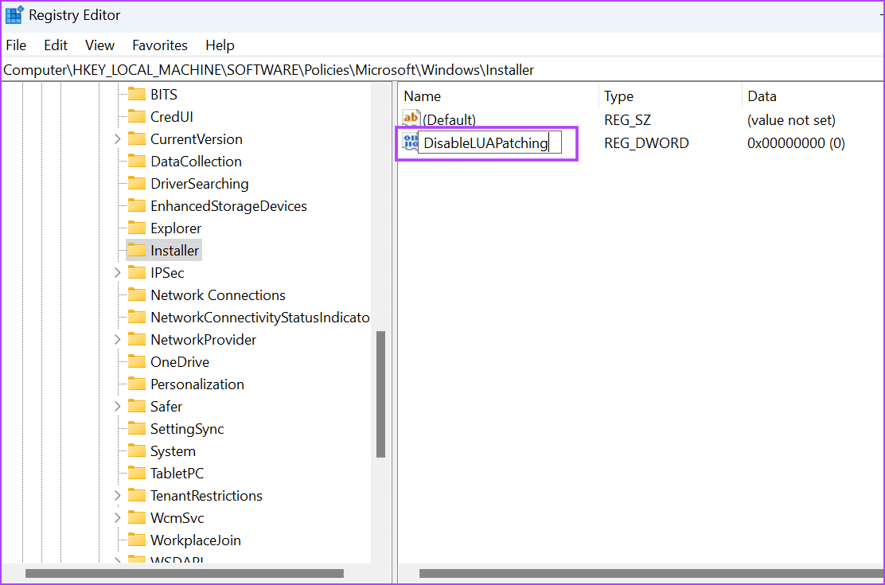Click the Installer folder icon

pyautogui.click(x=137, y=250)
